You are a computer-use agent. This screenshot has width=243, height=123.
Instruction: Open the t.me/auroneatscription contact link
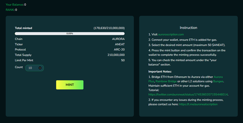[x=198, y=104]
